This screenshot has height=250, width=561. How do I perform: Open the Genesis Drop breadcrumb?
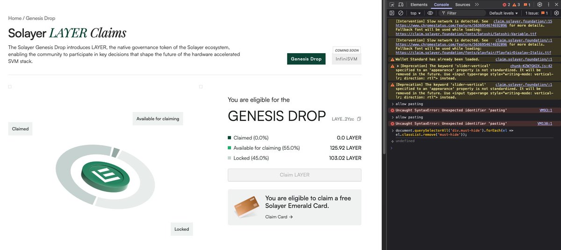pyautogui.click(x=40, y=18)
